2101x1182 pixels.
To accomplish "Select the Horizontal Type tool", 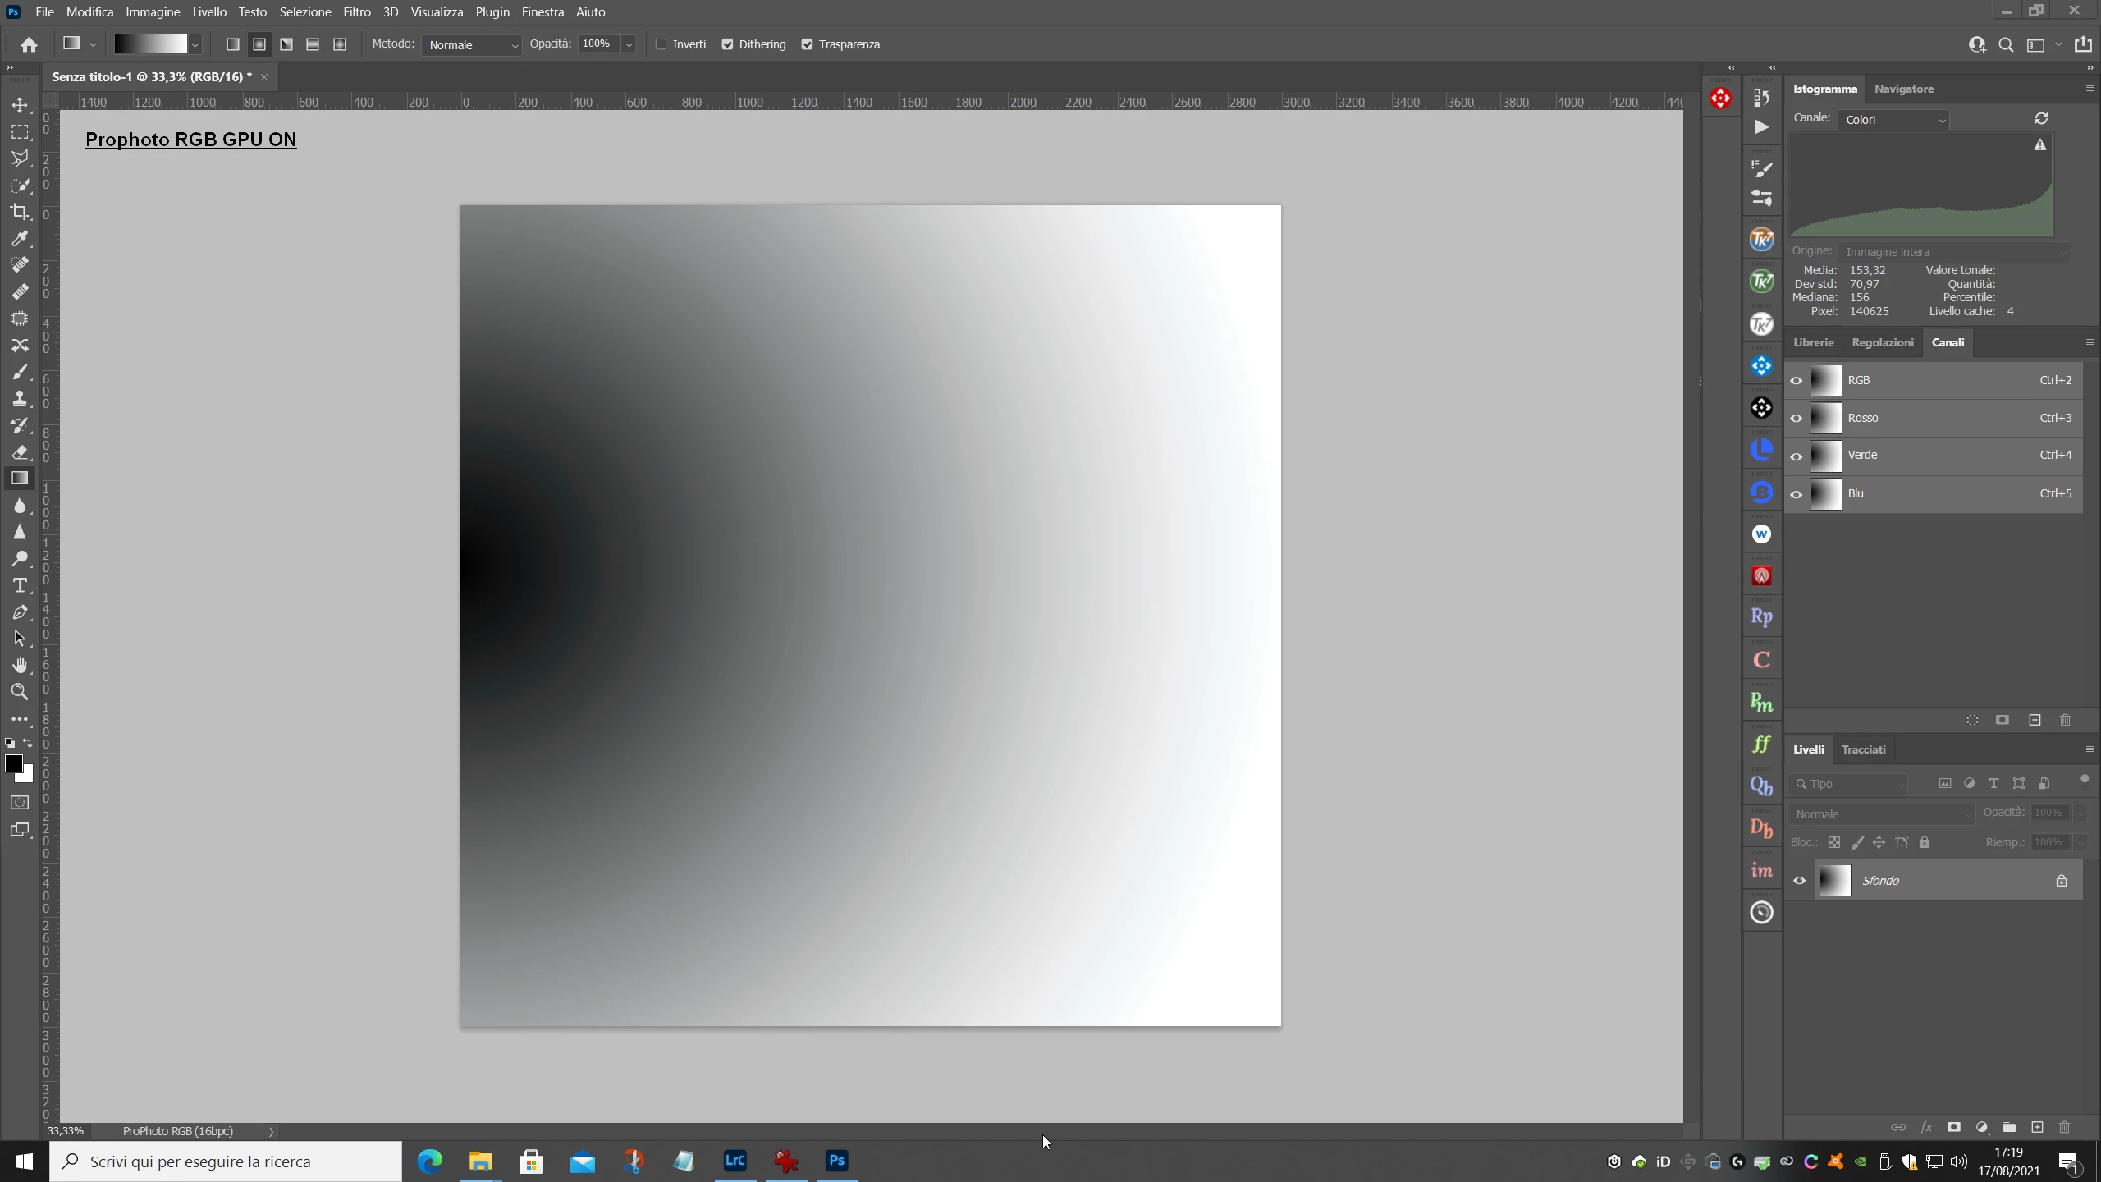I will (20, 585).
